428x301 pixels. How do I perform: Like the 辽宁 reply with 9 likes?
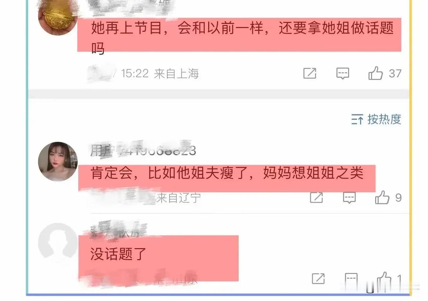388,198
